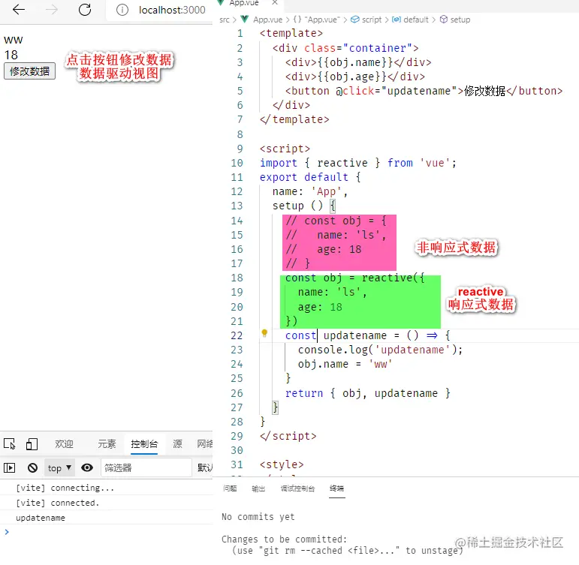Toggle the live expression eye icon
The image size is (579, 565).
pyautogui.click(x=87, y=468)
